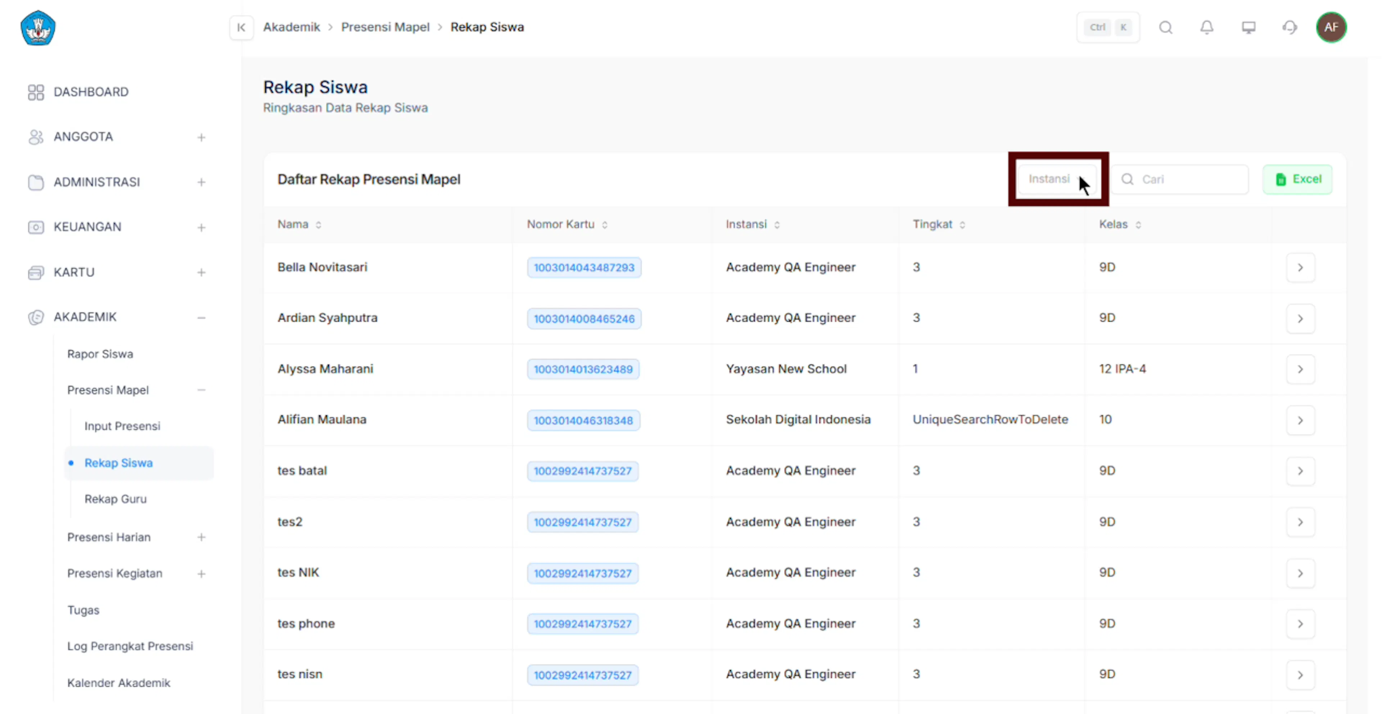
Task: Click the Ctrl K shortcut search box
Action: (x=1108, y=27)
